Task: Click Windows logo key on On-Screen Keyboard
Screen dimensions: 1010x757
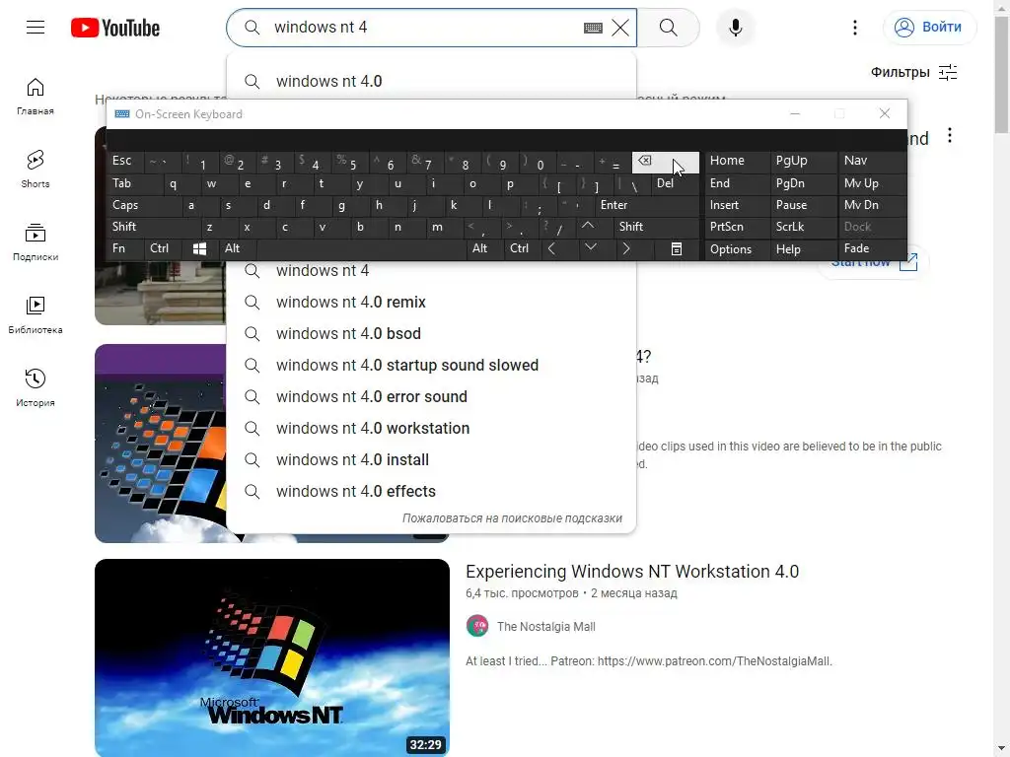Action: tap(200, 248)
